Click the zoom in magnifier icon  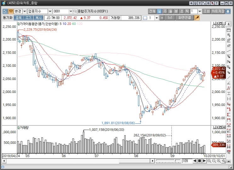pos(209,161)
